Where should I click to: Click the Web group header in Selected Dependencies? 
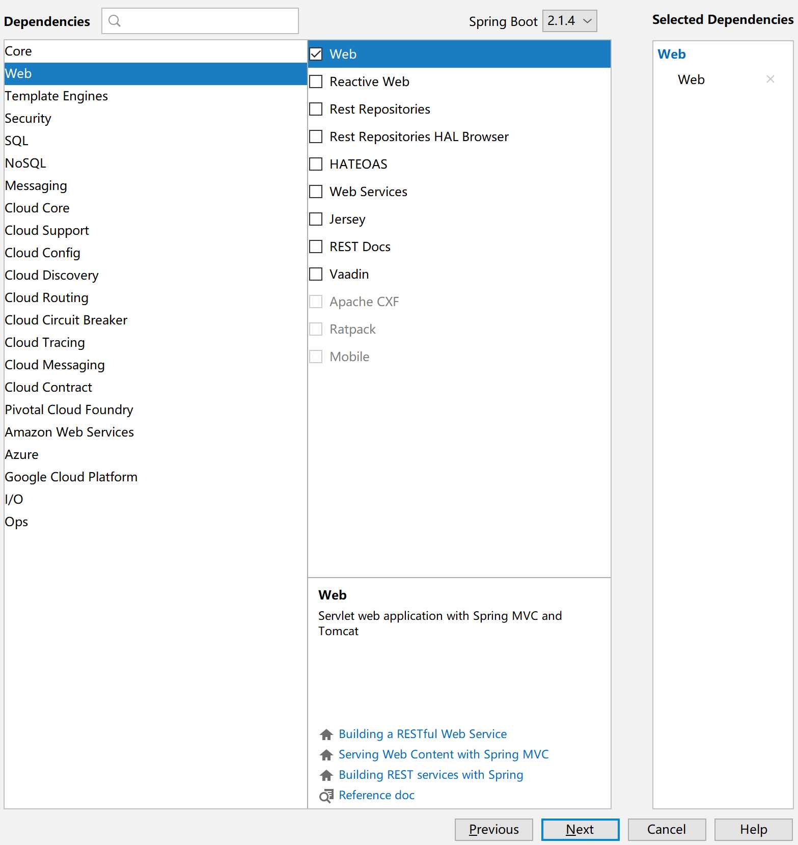pos(671,54)
